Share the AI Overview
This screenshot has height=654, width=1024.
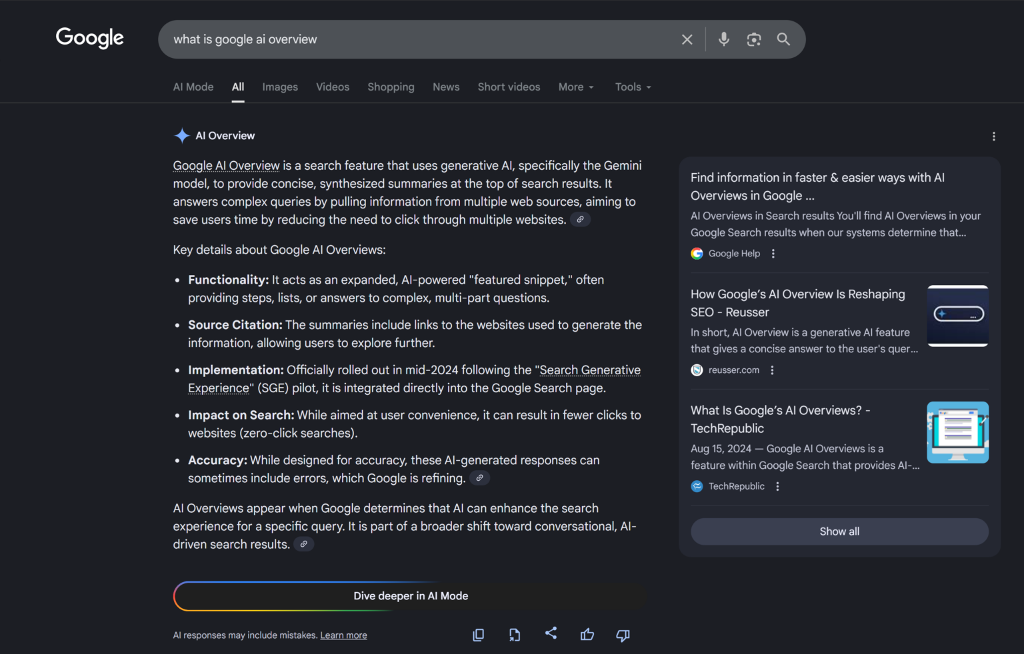(551, 633)
